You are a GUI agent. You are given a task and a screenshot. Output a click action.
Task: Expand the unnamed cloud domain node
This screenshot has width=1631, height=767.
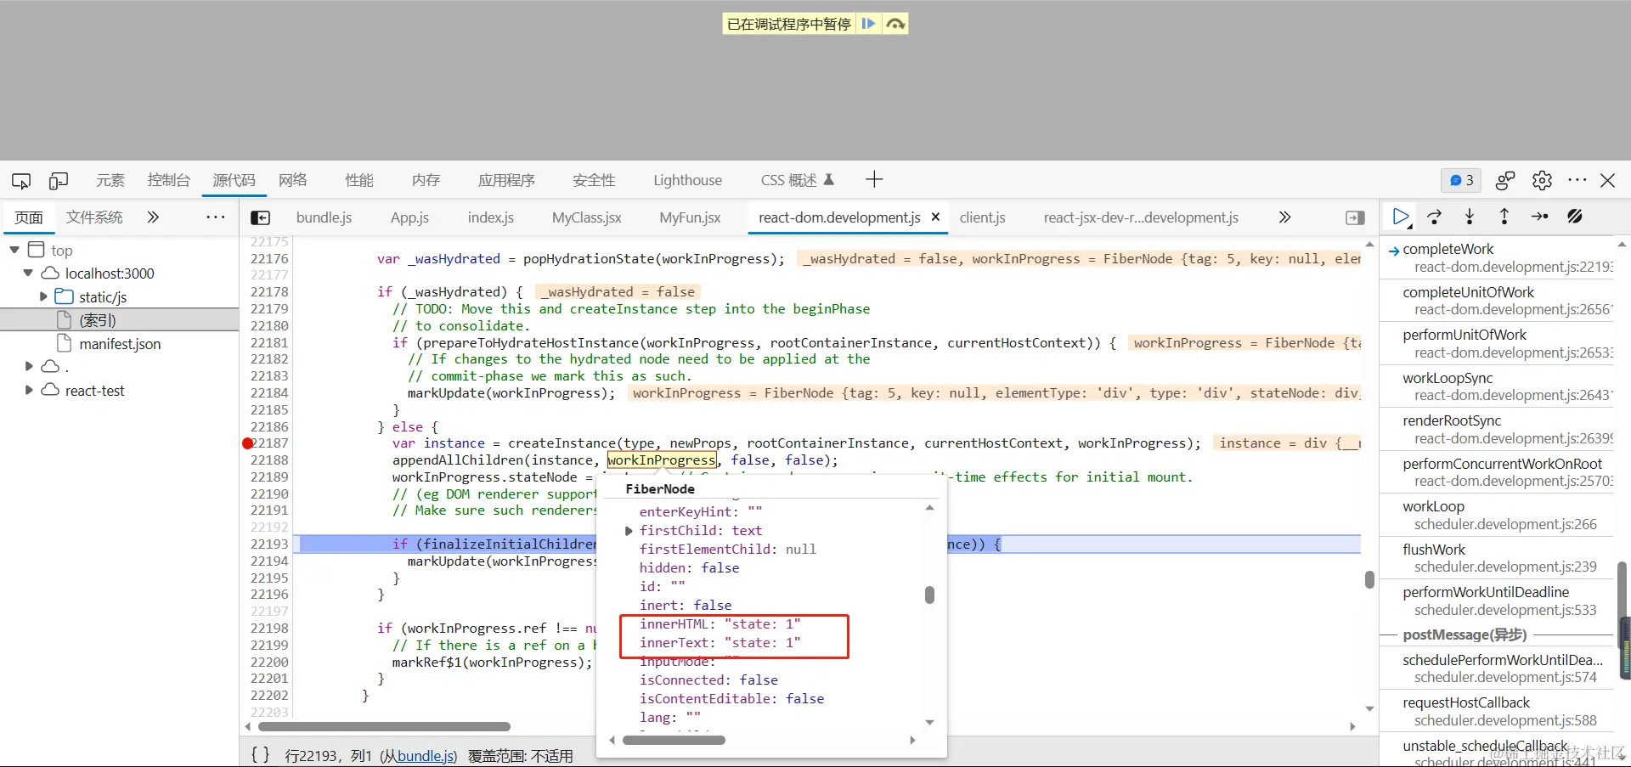[29, 366]
